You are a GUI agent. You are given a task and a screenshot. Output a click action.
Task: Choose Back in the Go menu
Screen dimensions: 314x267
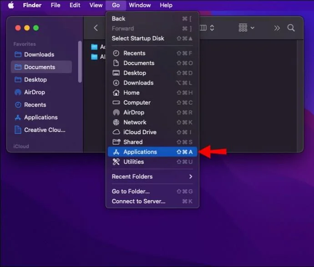(x=152, y=19)
